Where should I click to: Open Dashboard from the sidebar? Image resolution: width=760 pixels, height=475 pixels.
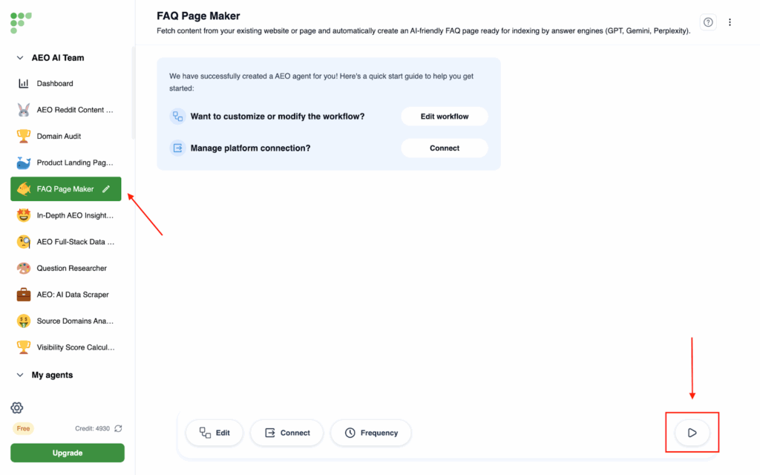pos(55,84)
